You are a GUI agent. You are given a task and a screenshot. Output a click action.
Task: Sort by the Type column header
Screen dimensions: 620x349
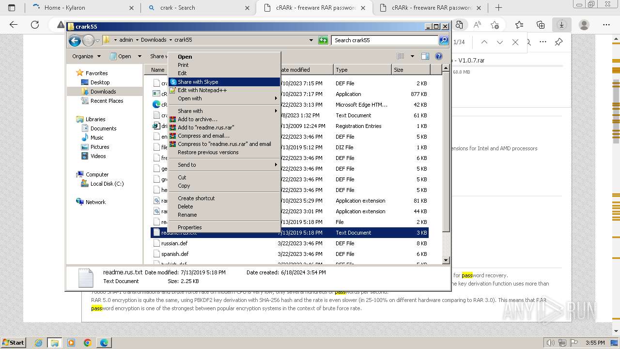coord(362,70)
